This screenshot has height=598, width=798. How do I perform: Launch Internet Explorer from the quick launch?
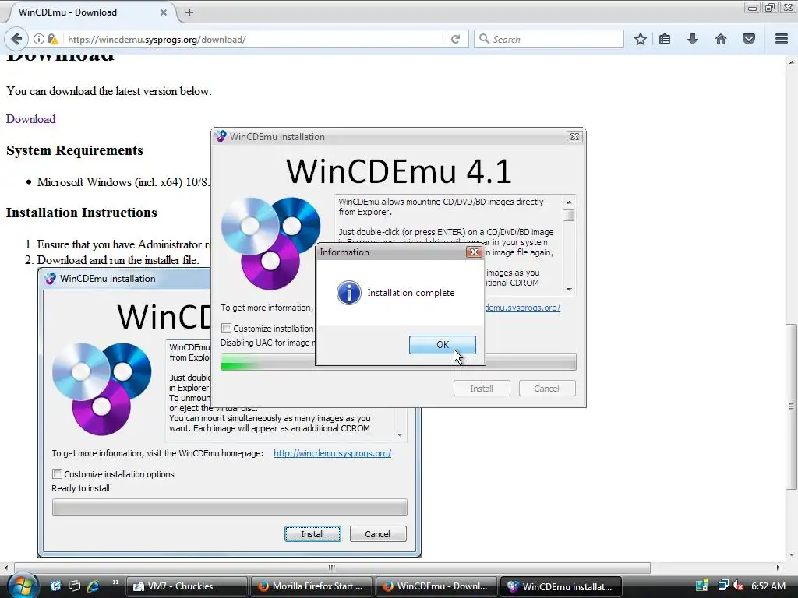[94, 586]
